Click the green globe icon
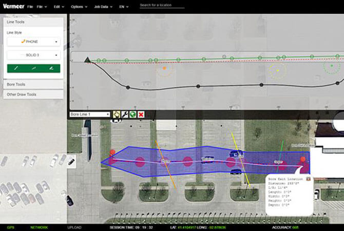Image resolution: width=344 pixels, height=231 pixels. 132,114
